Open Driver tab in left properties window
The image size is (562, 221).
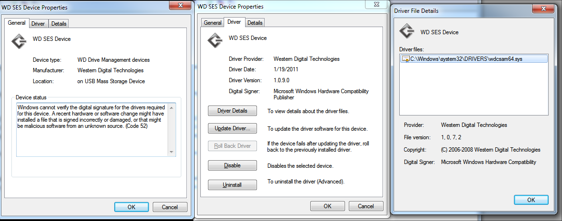click(x=38, y=24)
